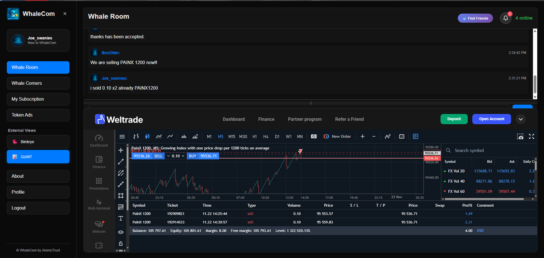Select the M1 timeframe

209,136
